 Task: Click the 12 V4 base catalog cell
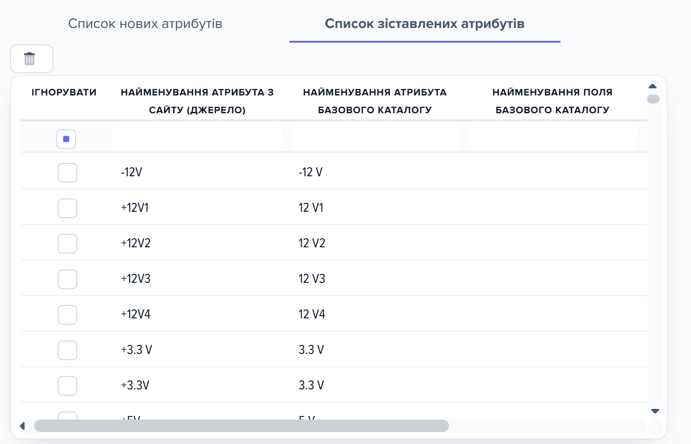pyautogui.click(x=375, y=314)
